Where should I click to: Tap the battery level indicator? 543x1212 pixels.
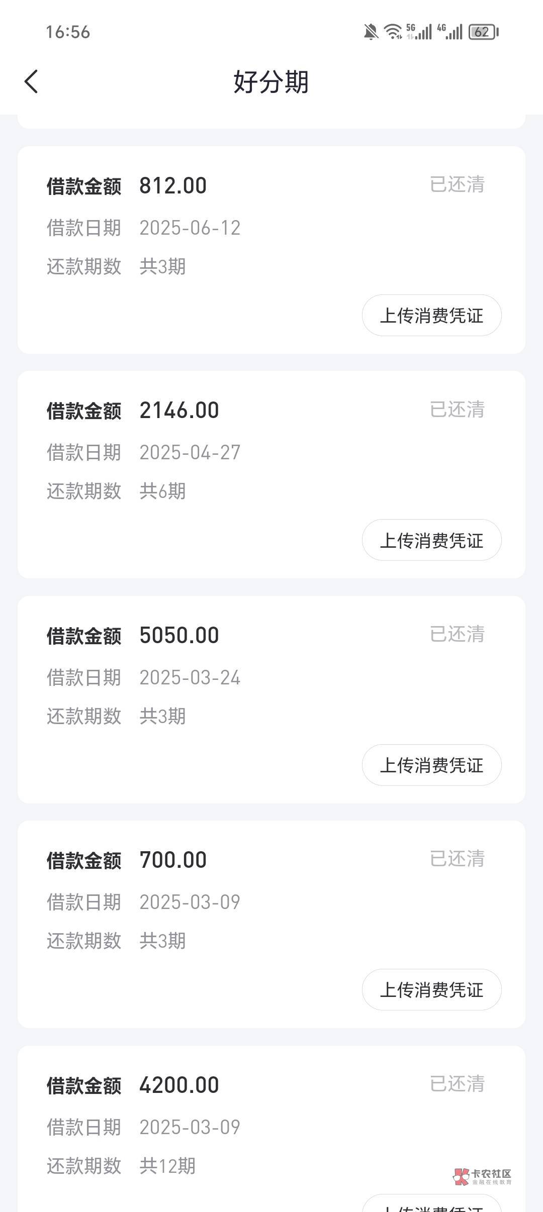coord(484,32)
